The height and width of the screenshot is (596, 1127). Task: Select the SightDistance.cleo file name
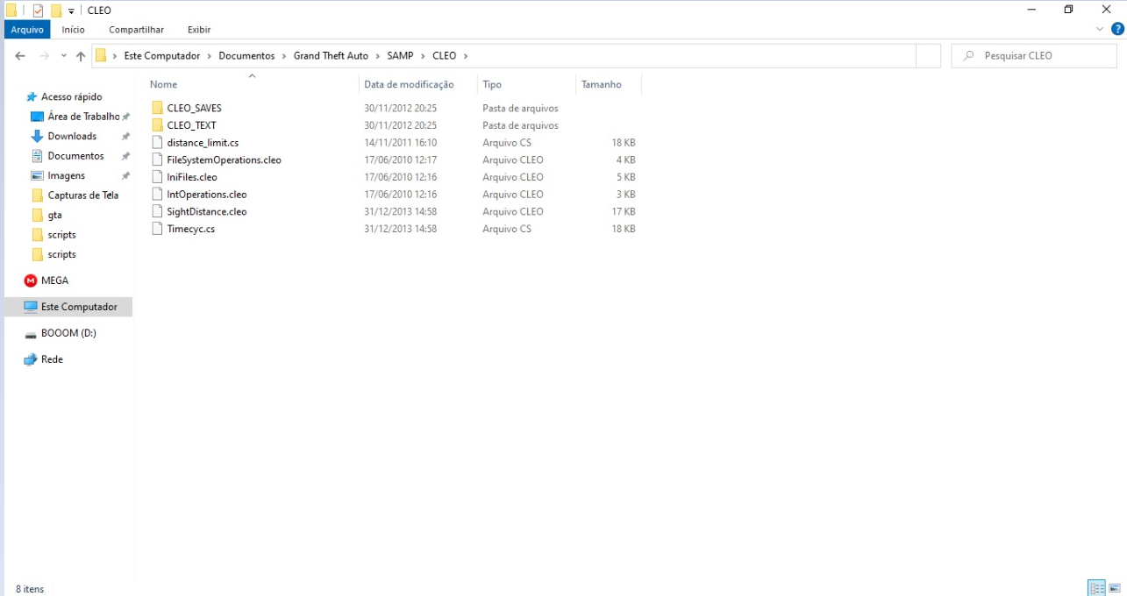[x=206, y=211]
